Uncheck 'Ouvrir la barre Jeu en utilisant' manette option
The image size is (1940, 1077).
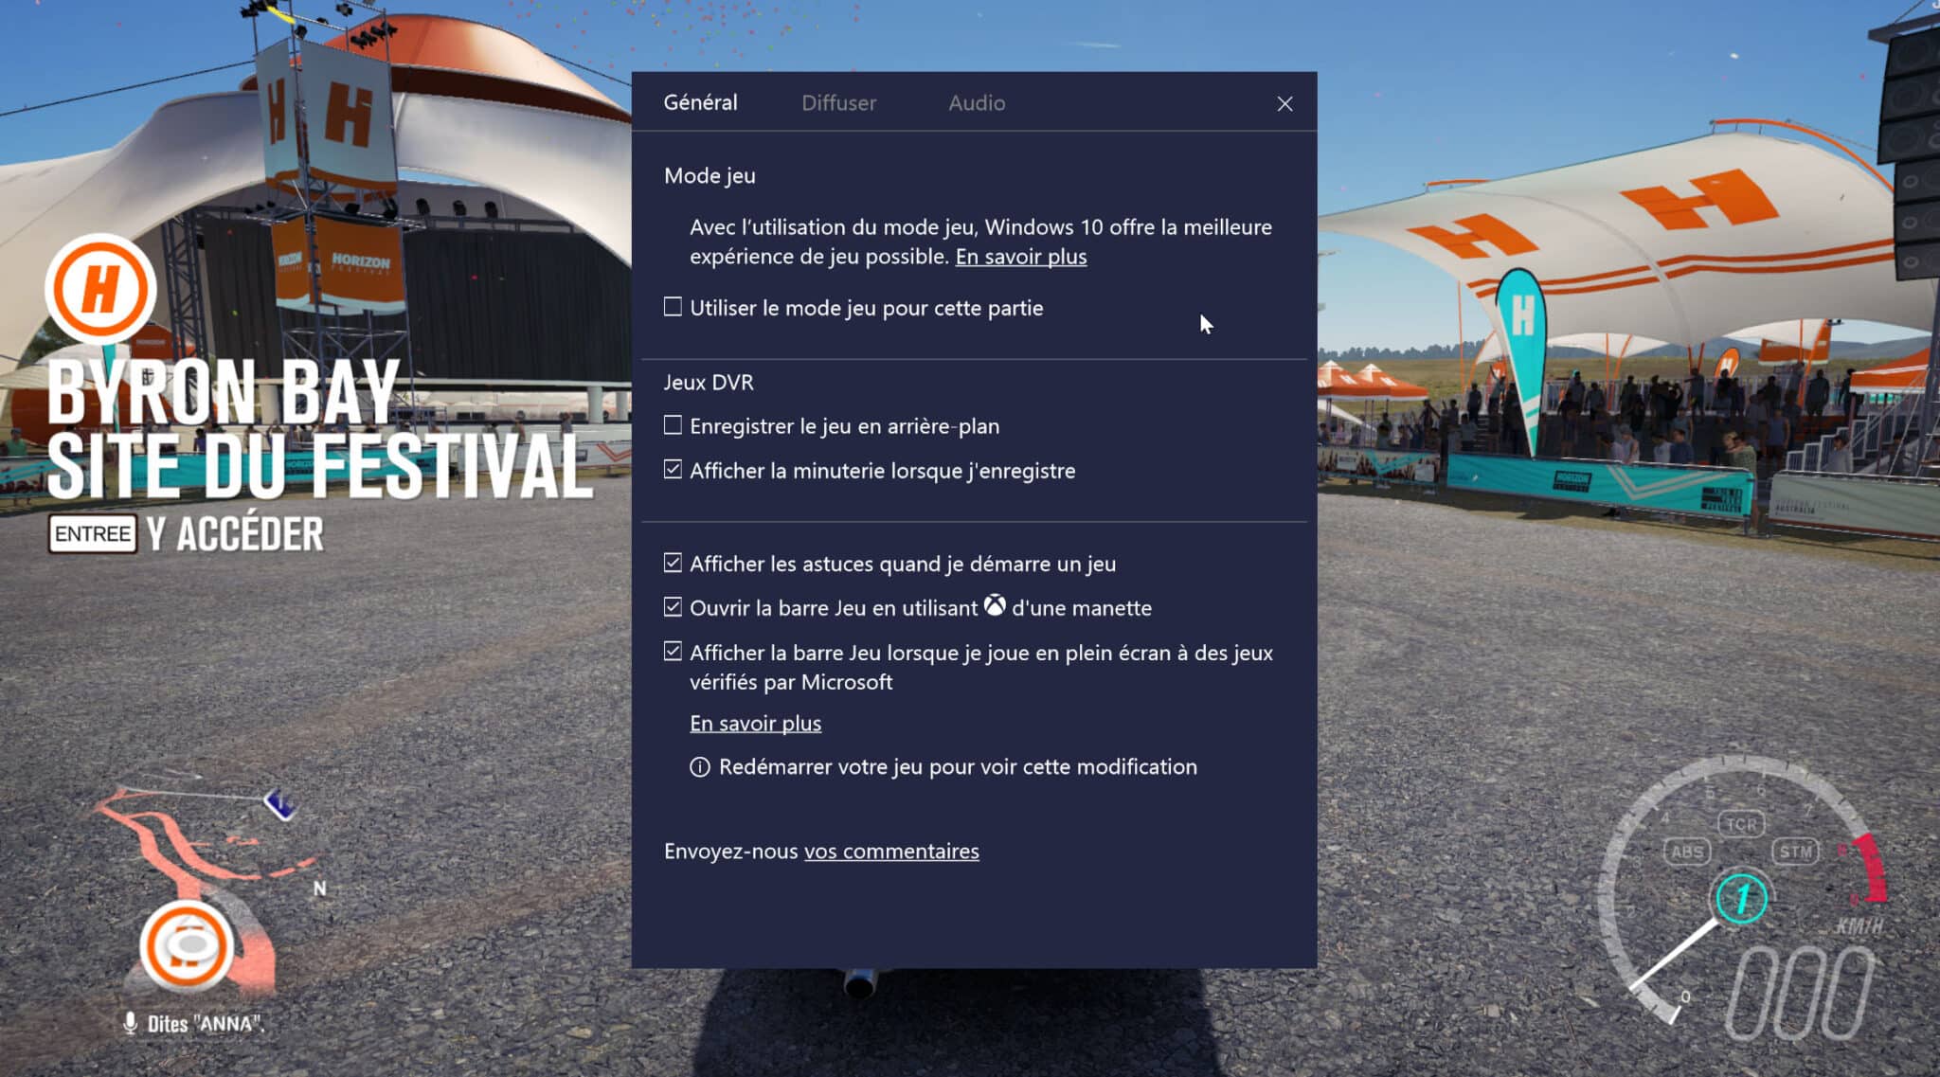[x=673, y=606]
